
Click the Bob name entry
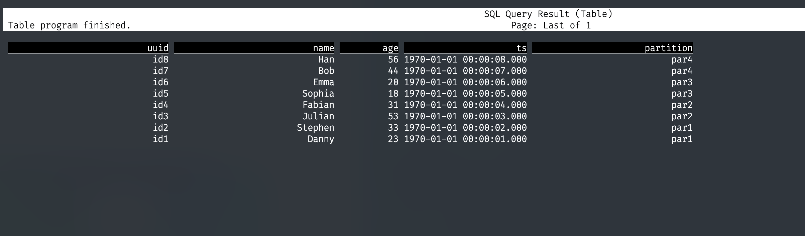tap(326, 71)
